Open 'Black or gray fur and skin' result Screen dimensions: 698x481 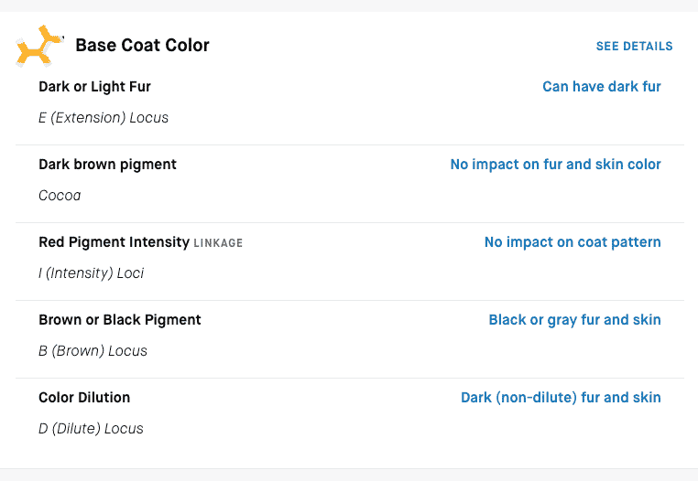[574, 320]
